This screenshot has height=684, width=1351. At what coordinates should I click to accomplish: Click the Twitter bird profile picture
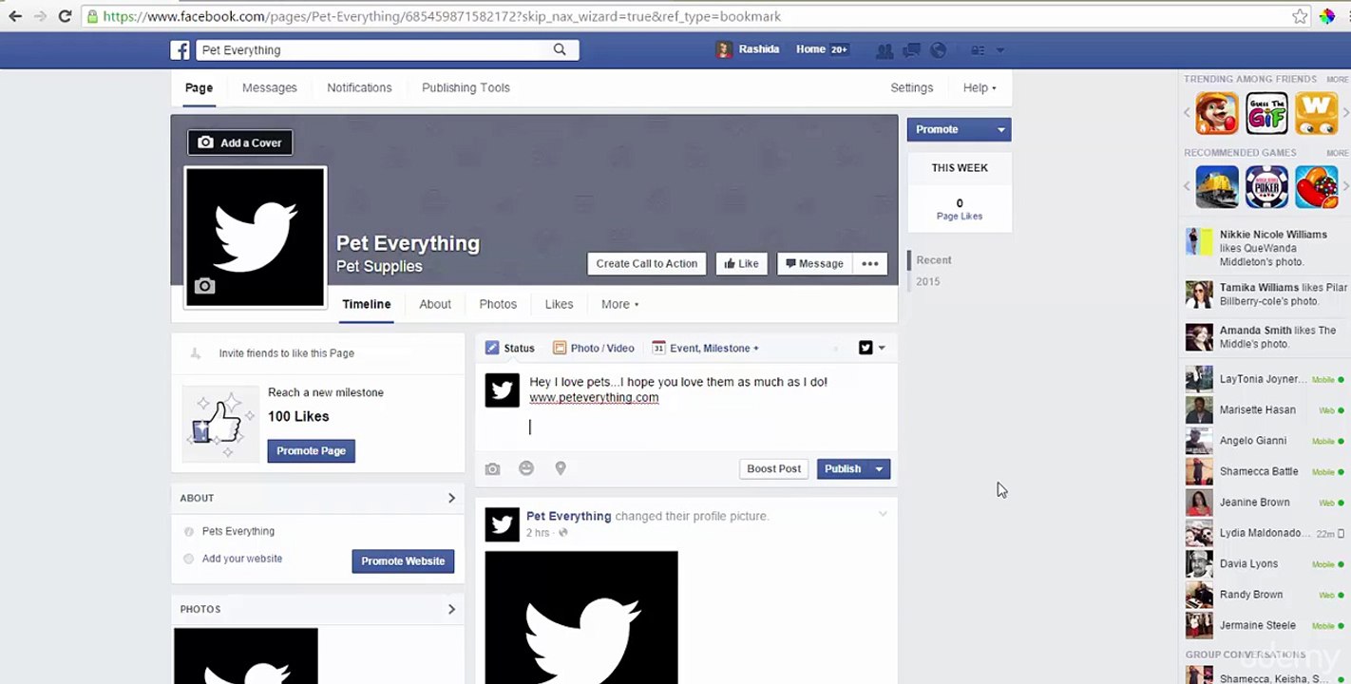coord(255,237)
